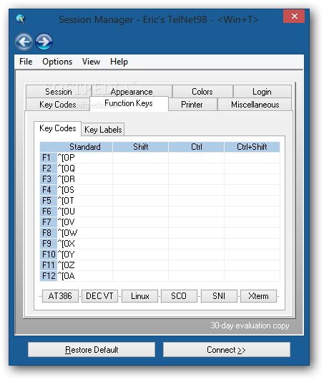Select the F6 row header

point(49,212)
